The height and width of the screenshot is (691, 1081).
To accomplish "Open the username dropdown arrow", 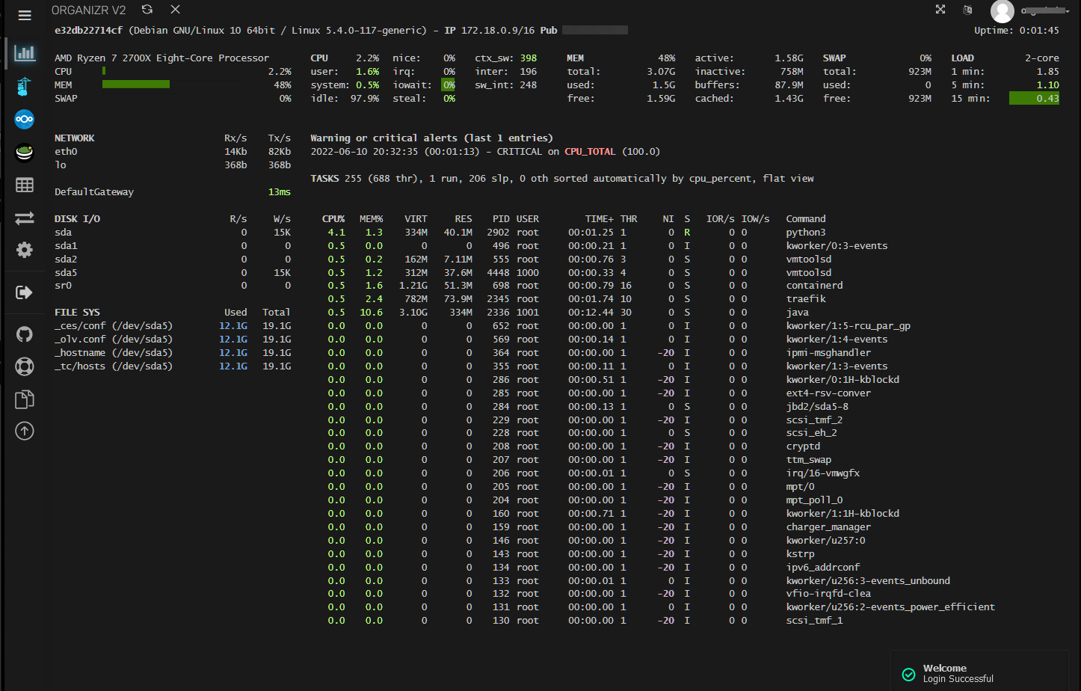I will (x=1068, y=11).
